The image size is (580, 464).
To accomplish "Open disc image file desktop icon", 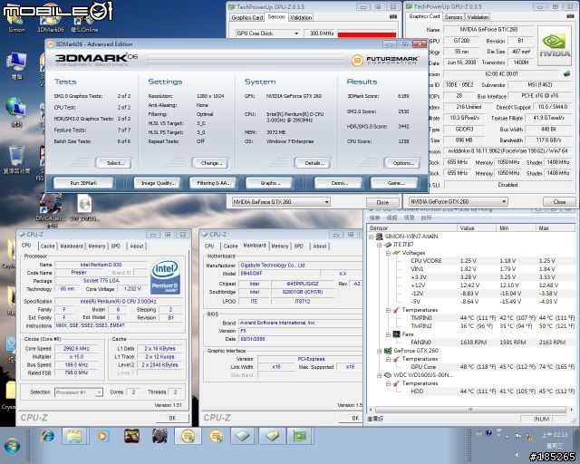I will pyautogui.click(x=84, y=208).
